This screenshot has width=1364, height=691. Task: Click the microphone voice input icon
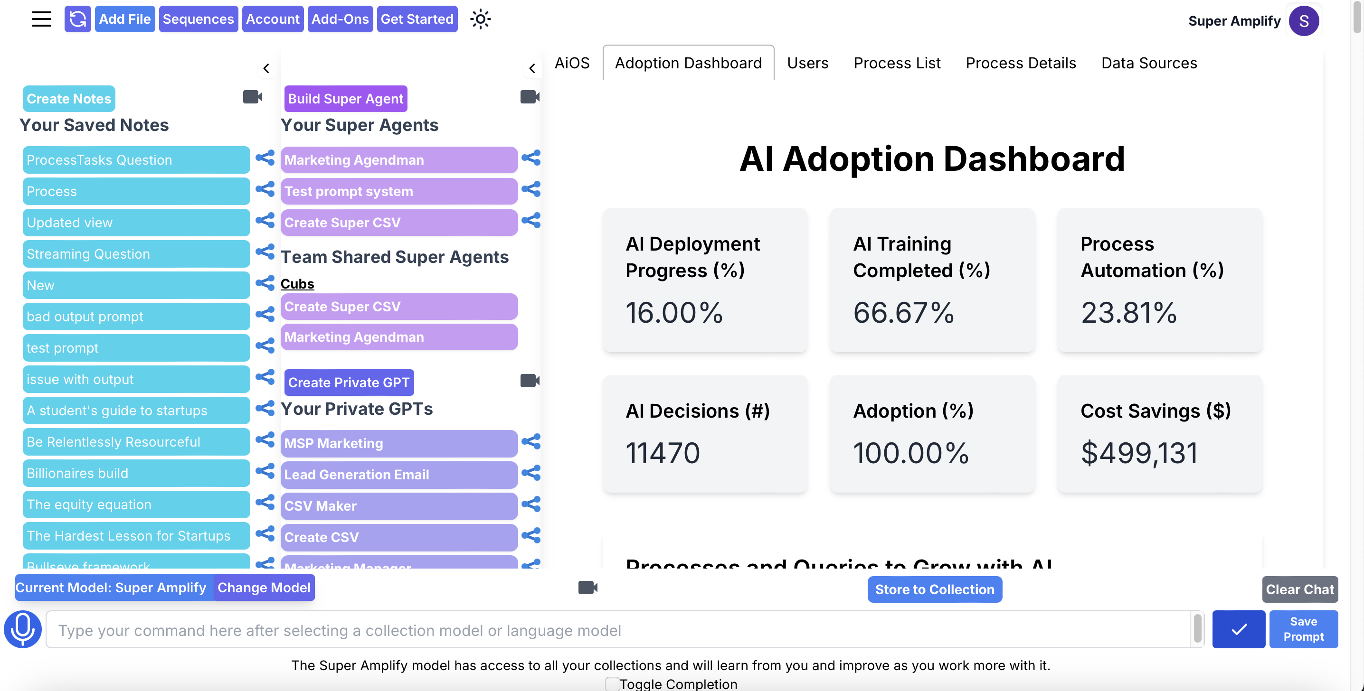[x=23, y=629]
